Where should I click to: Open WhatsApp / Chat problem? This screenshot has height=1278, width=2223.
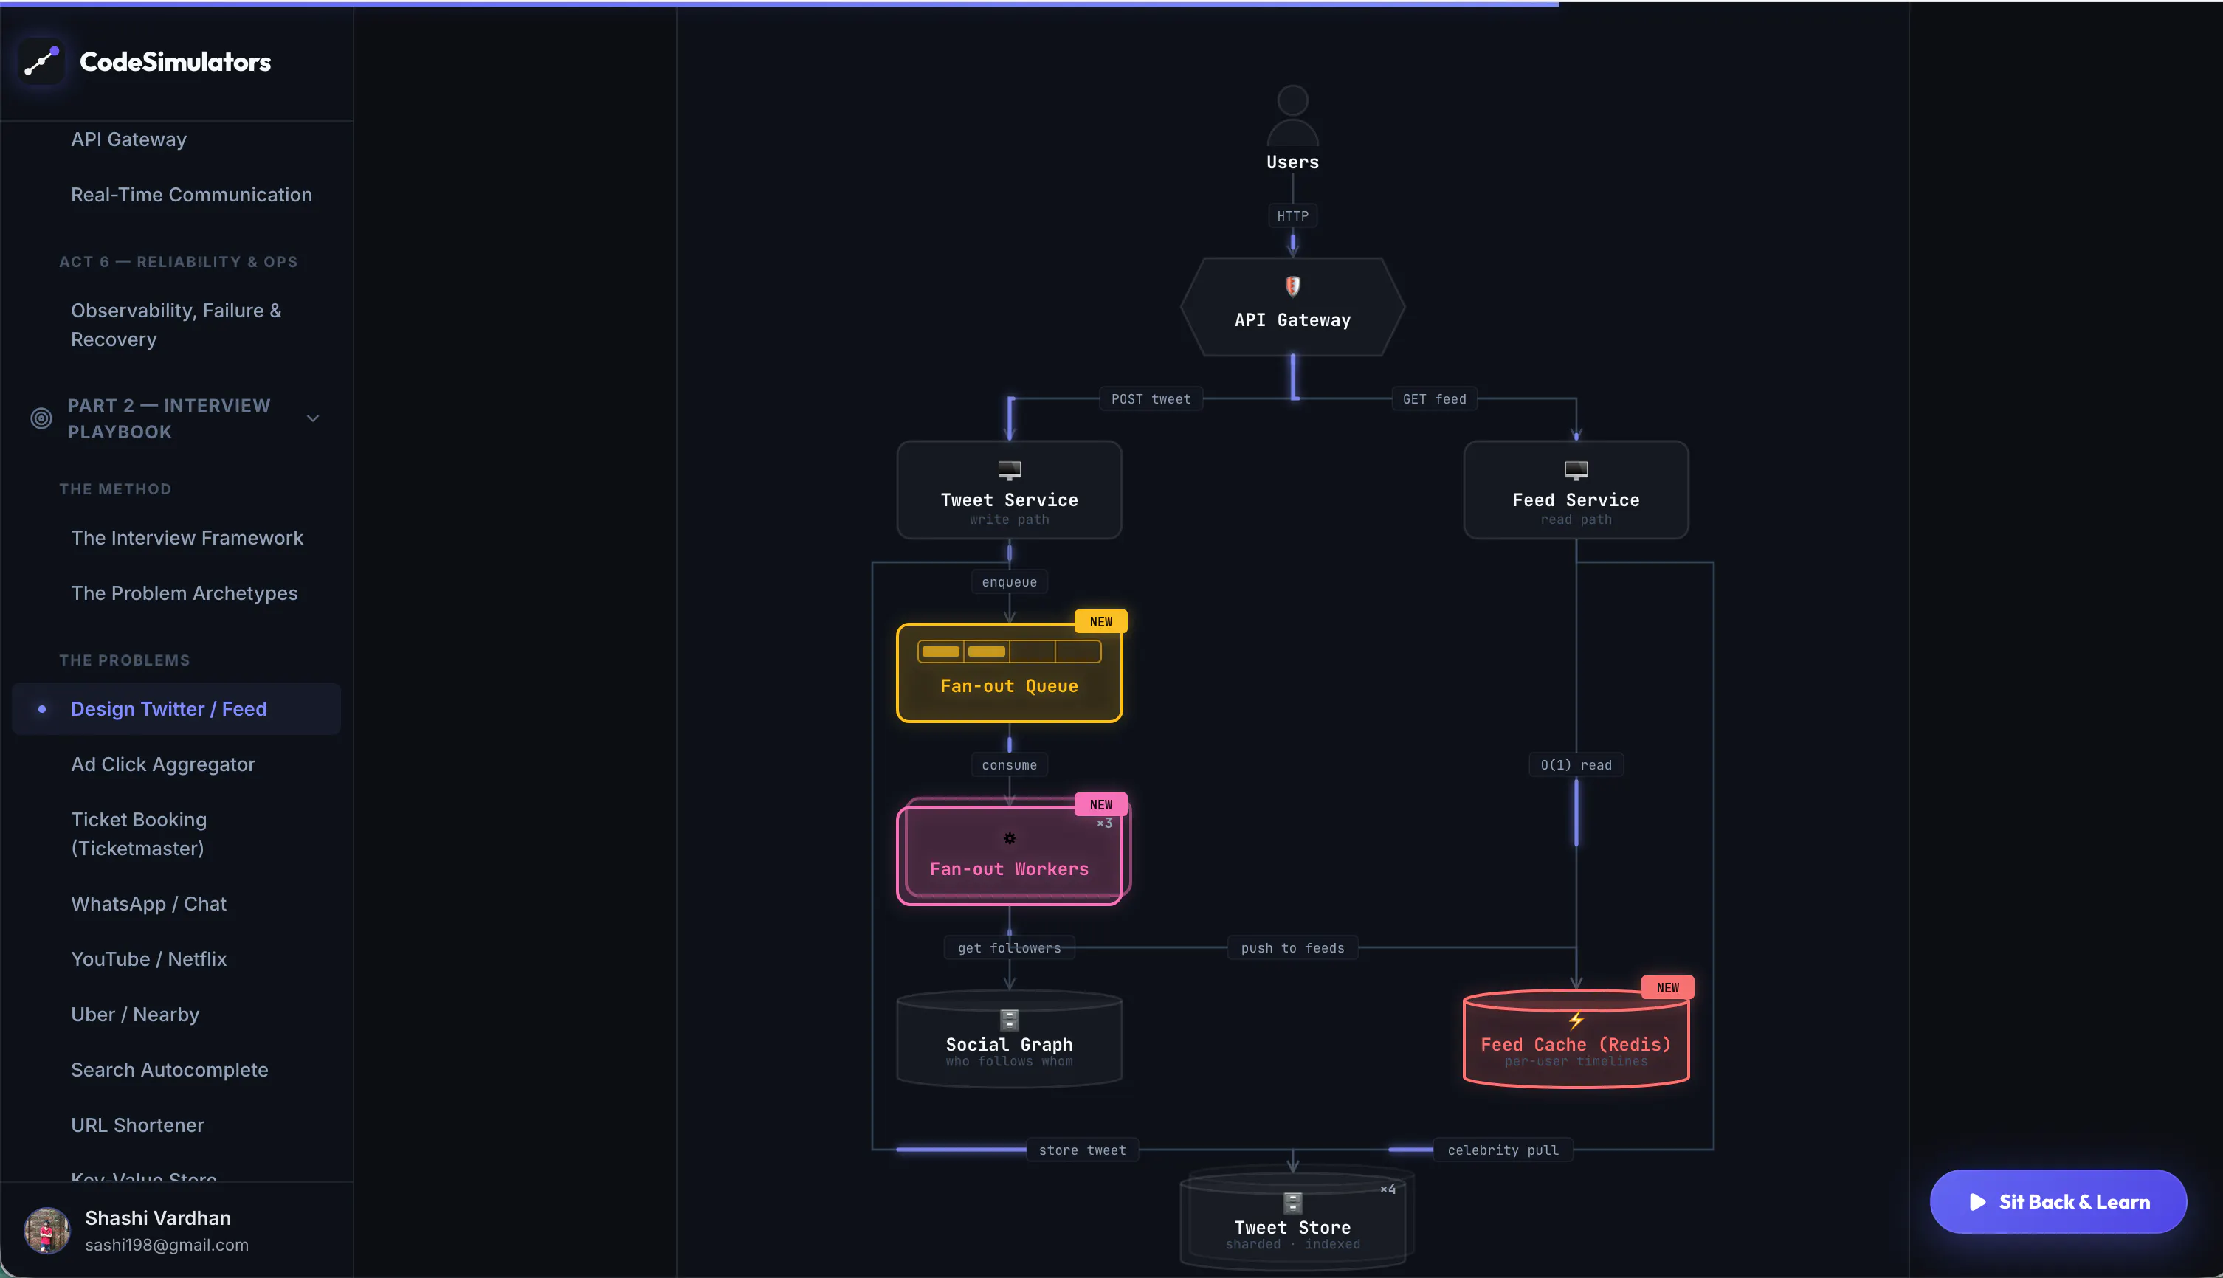point(149,904)
